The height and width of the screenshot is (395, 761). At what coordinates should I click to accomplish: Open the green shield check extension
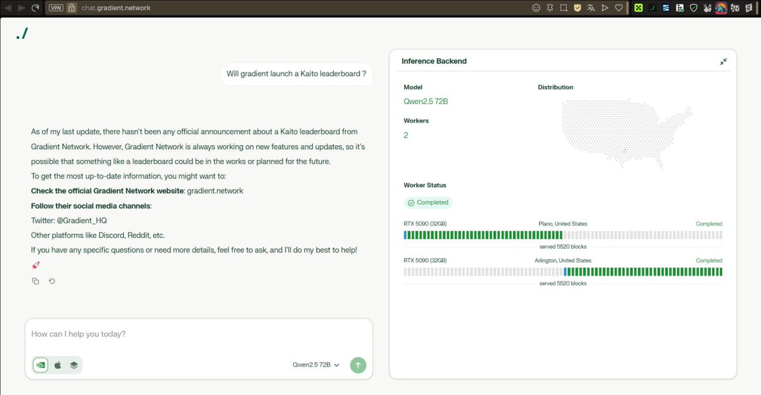point(693,8)
